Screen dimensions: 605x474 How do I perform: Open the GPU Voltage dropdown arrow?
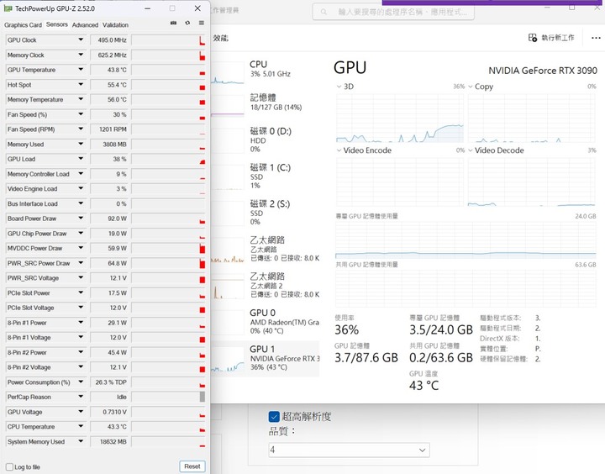click(81, 412)
